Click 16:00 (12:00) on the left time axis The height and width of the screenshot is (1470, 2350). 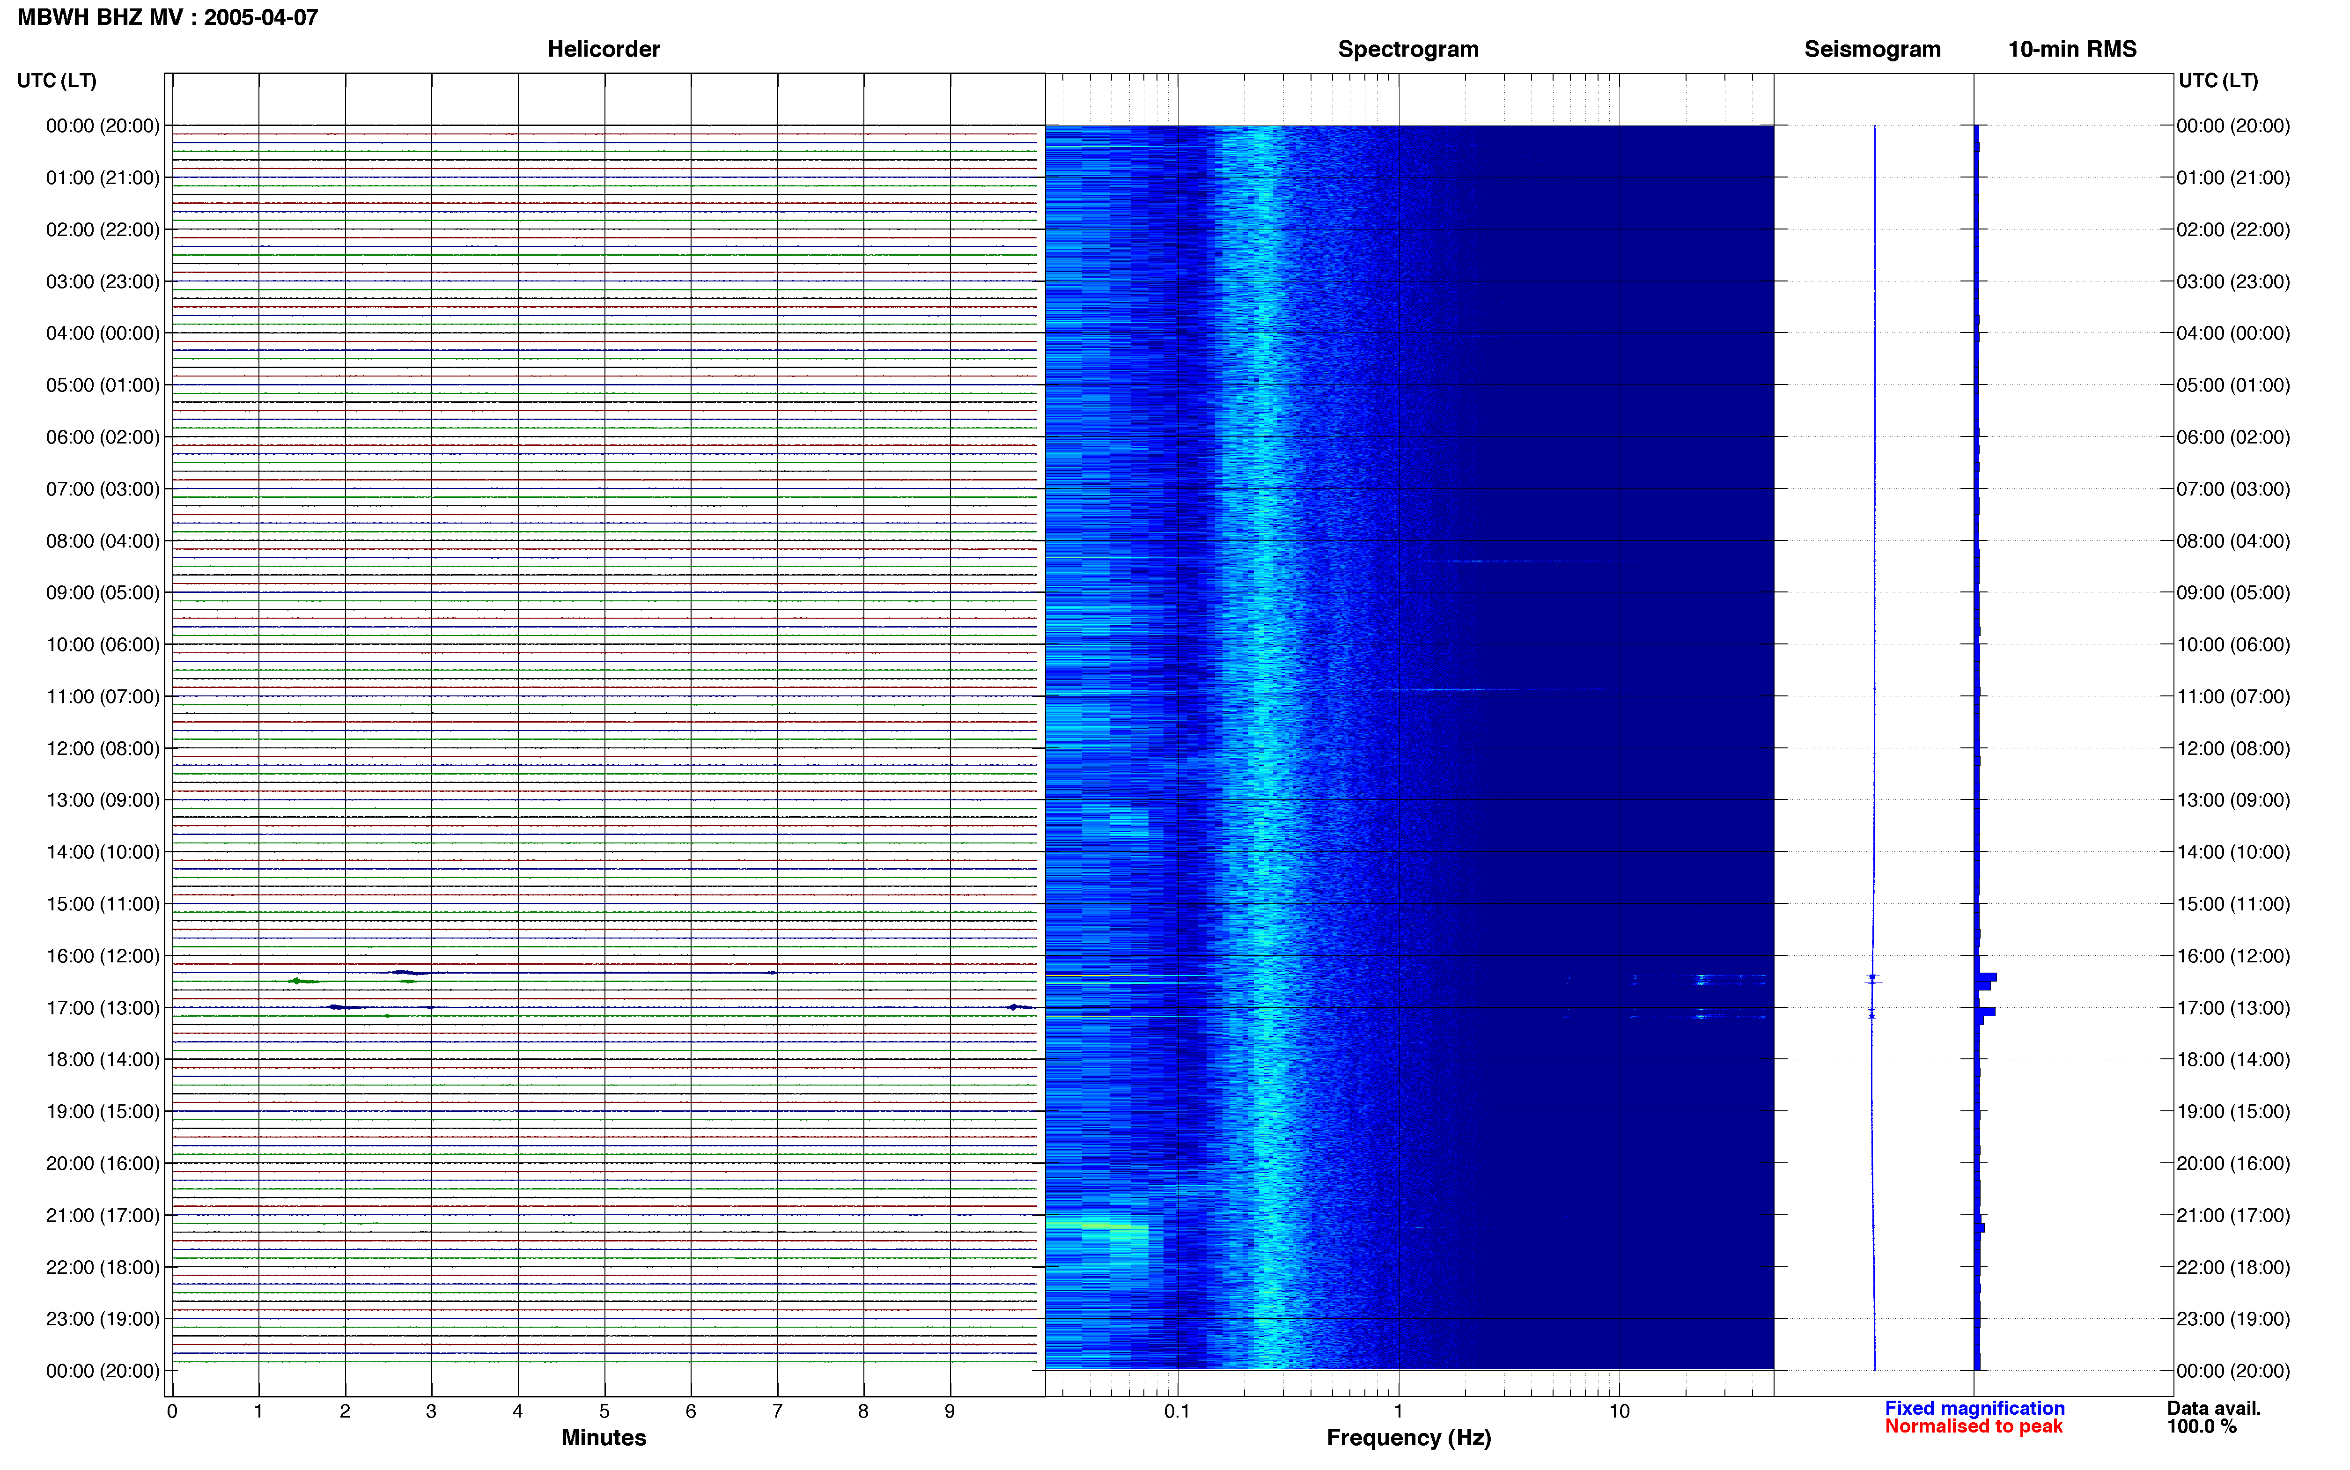click(103, 956)
